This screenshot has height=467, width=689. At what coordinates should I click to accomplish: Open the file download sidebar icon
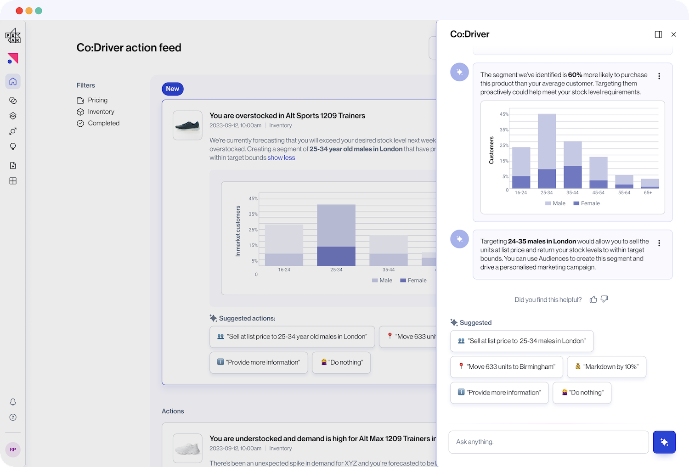coord(13,165)
